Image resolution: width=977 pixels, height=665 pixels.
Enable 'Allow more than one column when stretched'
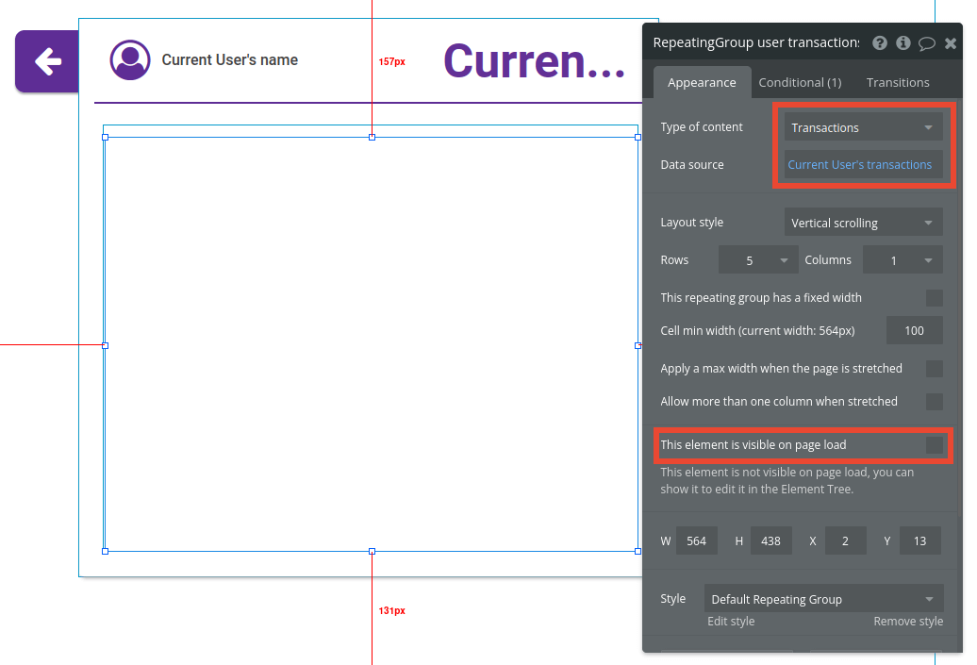point(935,401)
